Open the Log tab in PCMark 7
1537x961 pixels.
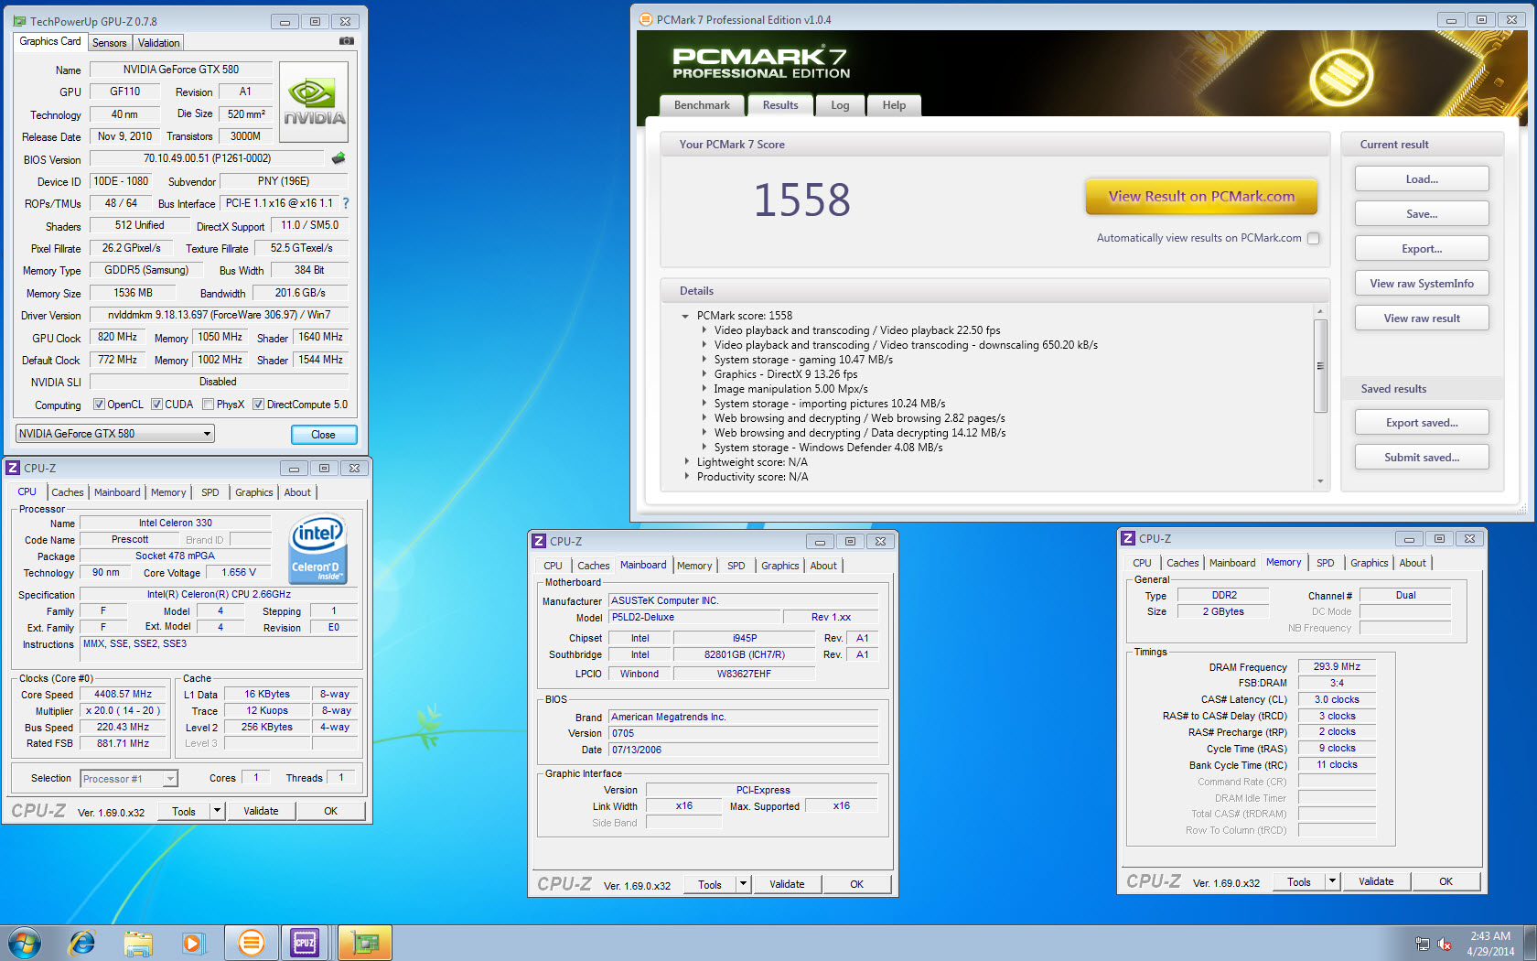840,105
